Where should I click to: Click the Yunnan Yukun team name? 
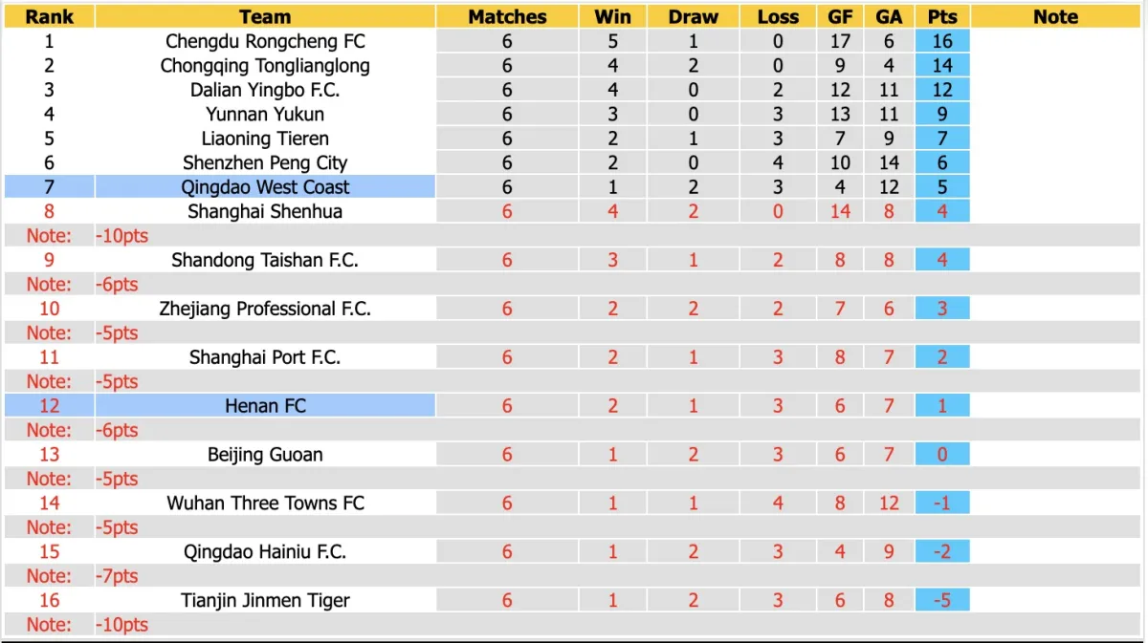pyautogui.click(x=265, y=115)
